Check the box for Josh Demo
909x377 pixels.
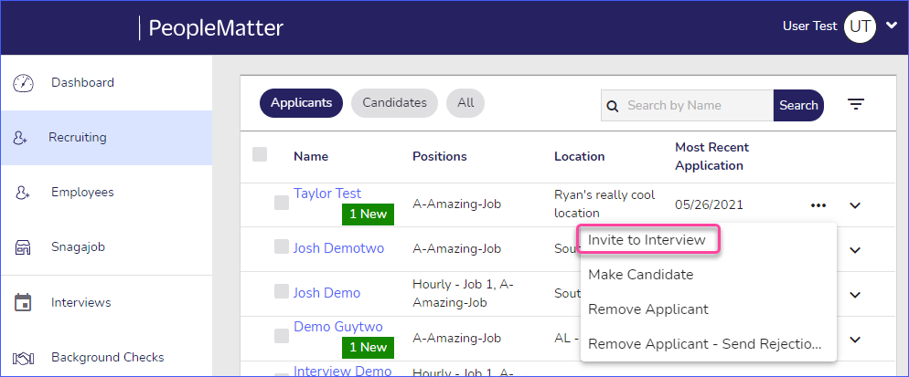282,291
